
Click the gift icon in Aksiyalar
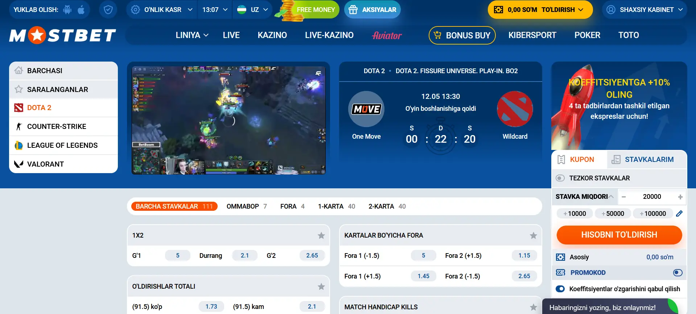353,10
